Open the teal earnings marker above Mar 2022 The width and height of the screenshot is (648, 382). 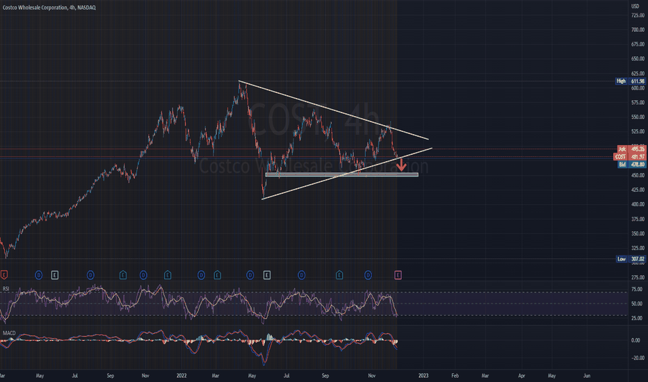tap(217, 275)
